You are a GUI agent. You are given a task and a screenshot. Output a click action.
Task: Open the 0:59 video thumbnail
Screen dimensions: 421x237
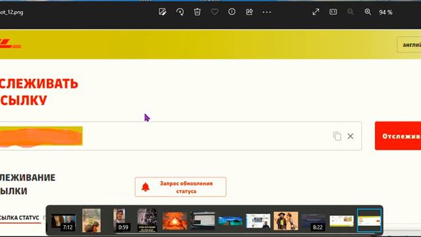pos(119,220)
